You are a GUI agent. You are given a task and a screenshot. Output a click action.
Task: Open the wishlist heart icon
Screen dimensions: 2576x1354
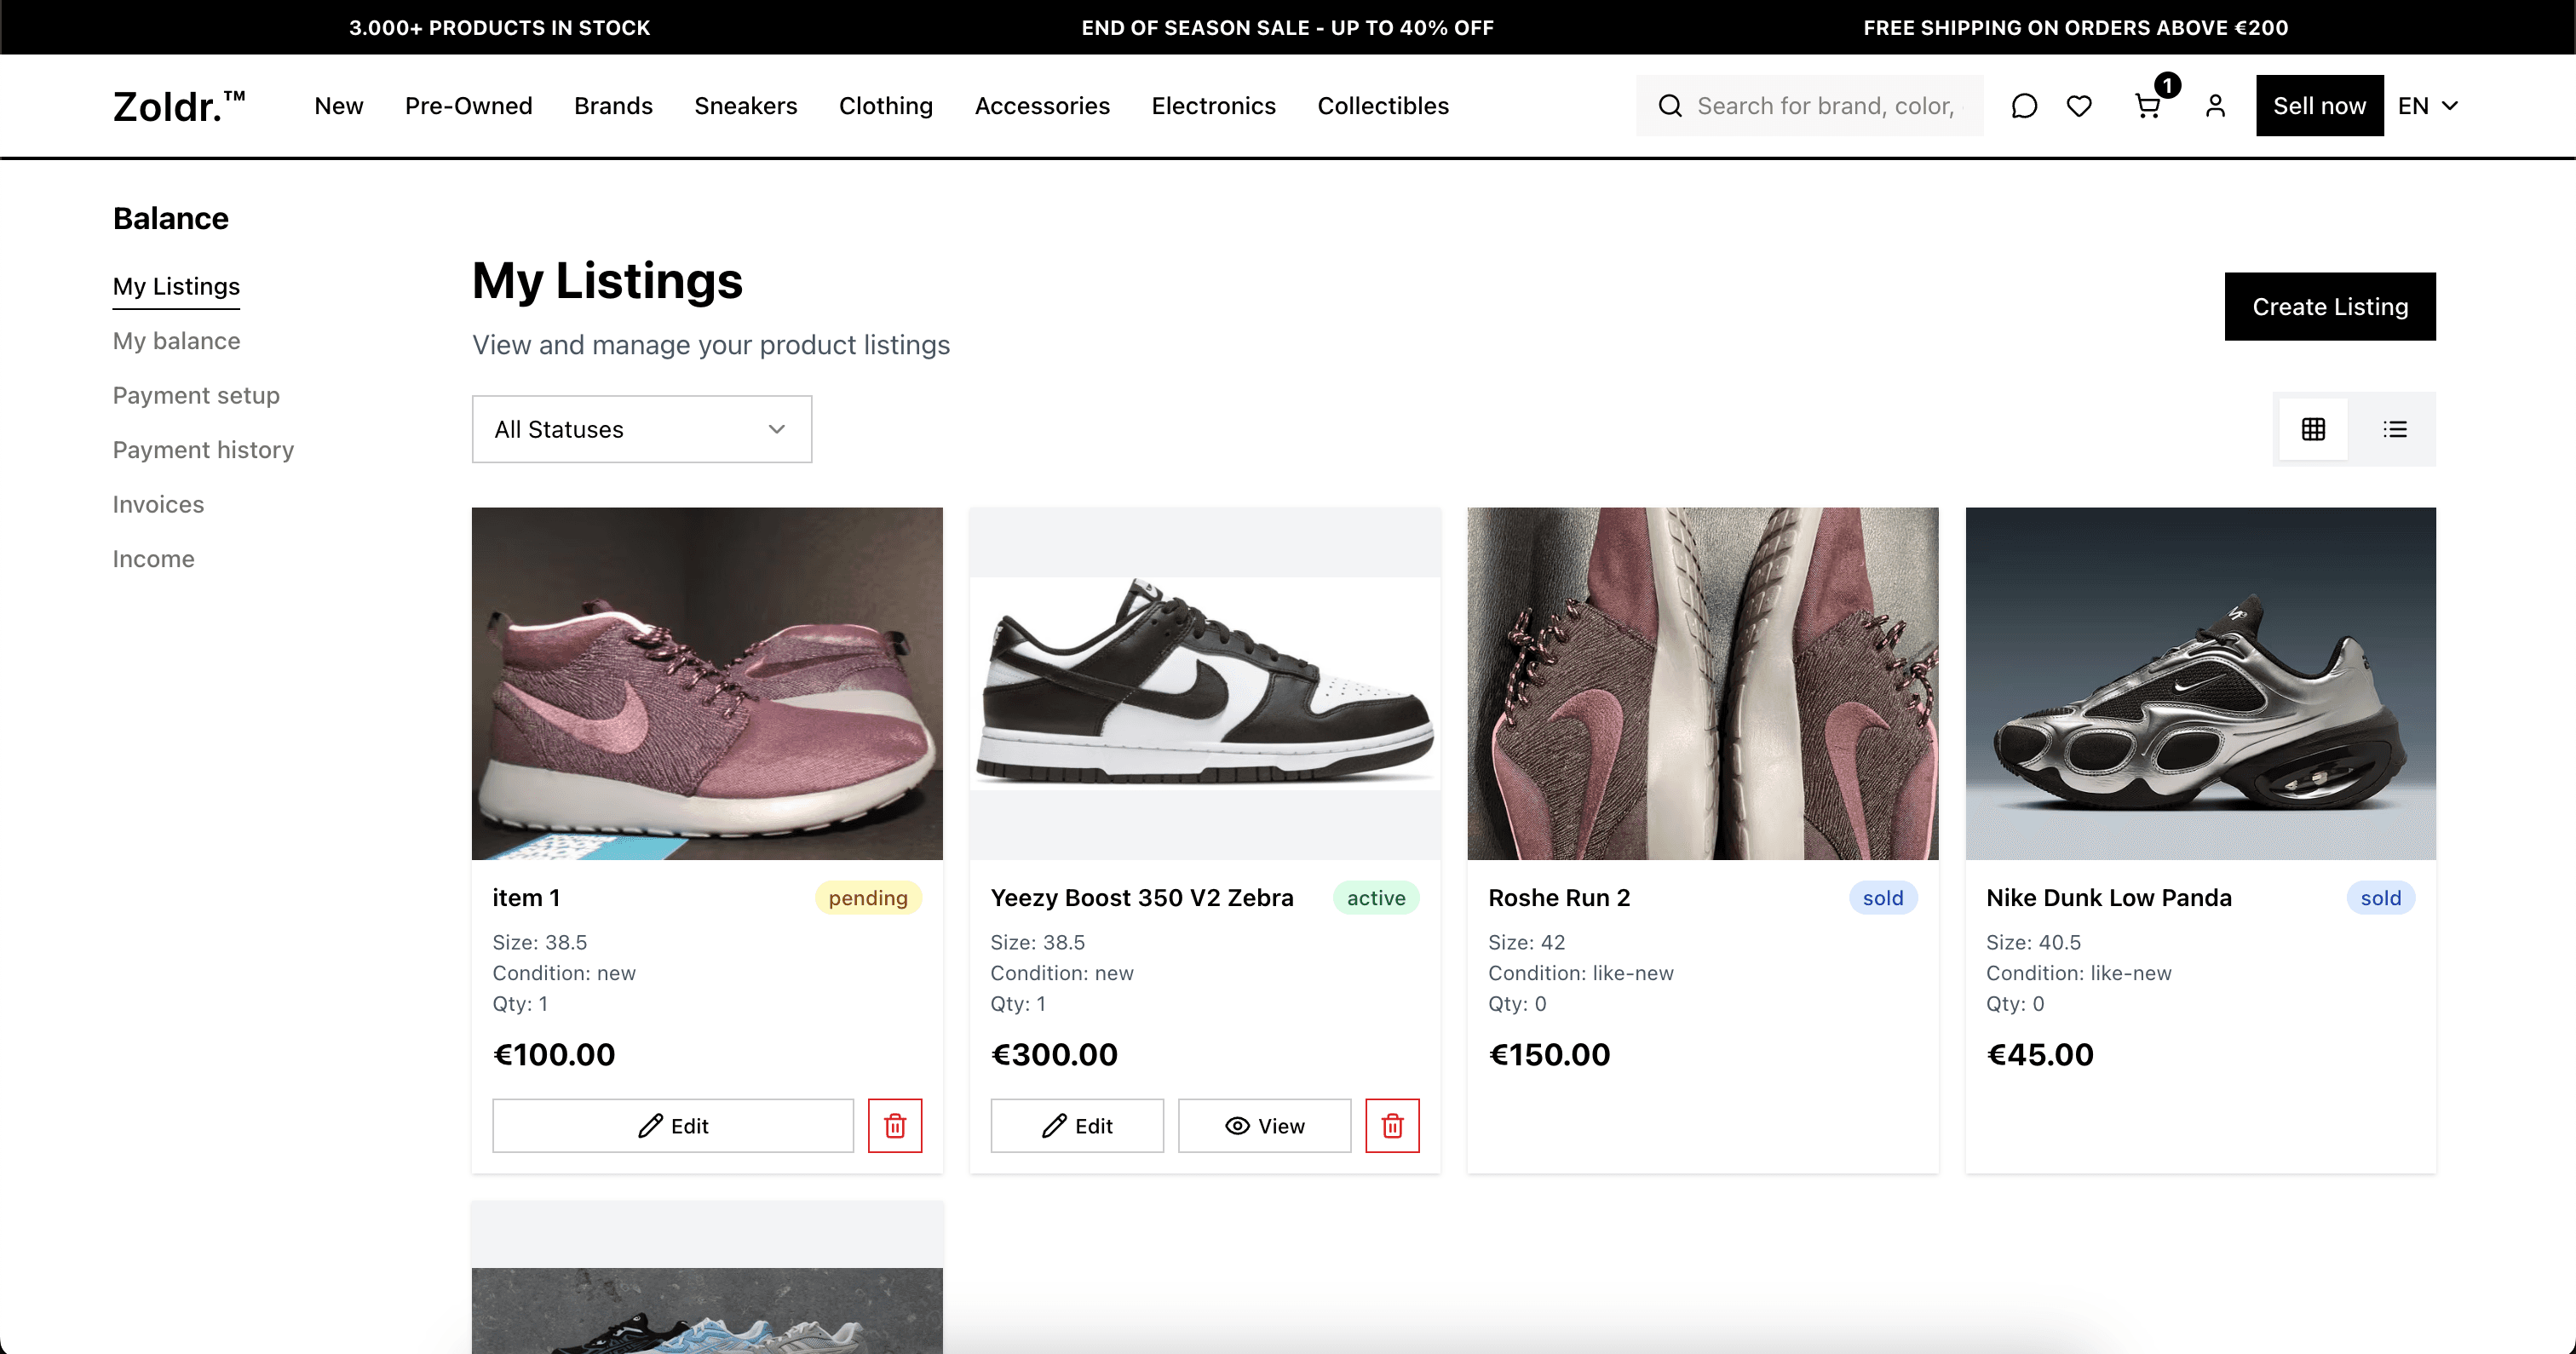point(2079,105)
